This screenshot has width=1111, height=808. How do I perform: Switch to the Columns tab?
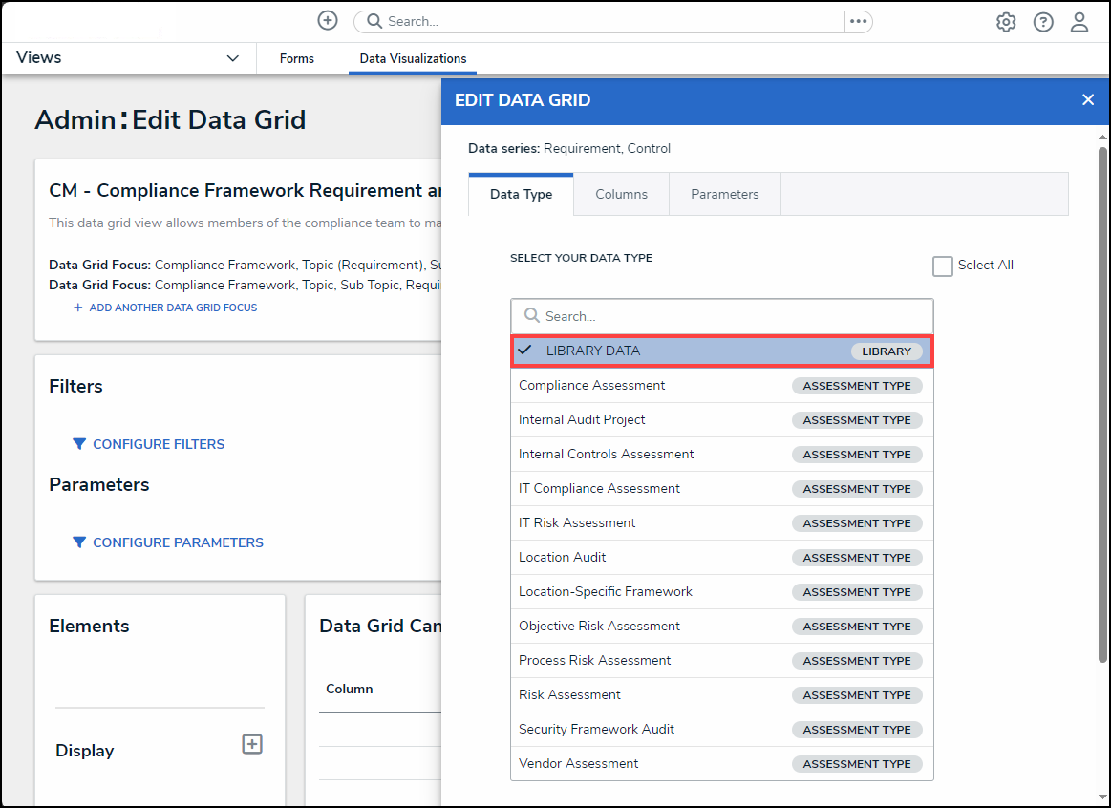click(621, 195)
